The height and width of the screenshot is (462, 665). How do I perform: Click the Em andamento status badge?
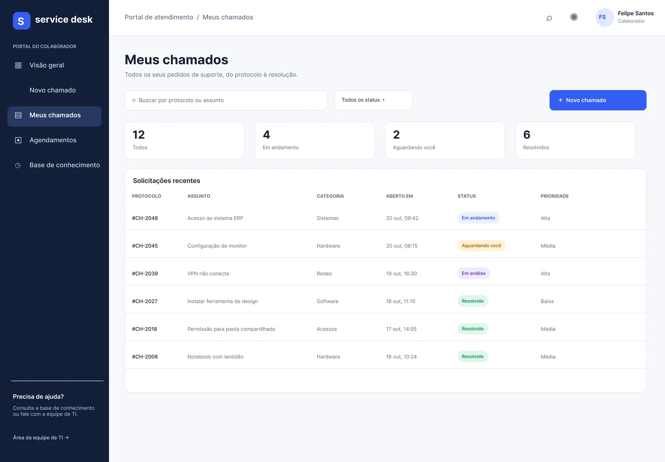(x=478, y=218)
